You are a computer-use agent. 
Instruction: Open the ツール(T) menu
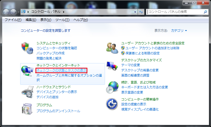(62, 20)
